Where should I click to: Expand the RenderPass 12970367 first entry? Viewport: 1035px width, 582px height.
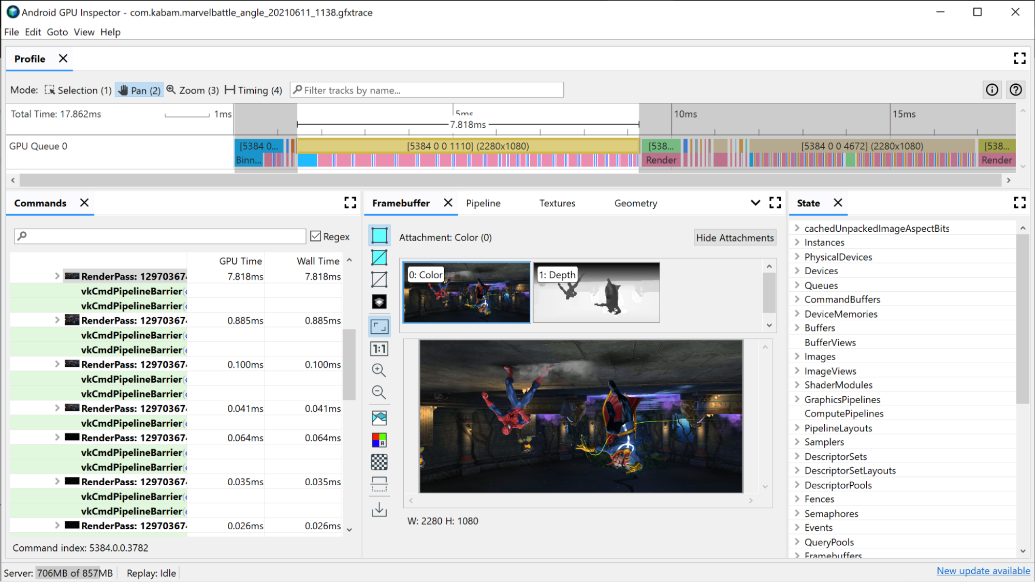pos(57,276)
